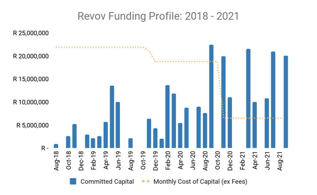317x195 pixels.
Task: Click the R 5,000,000 y-axis label
Action: (32, 125)
